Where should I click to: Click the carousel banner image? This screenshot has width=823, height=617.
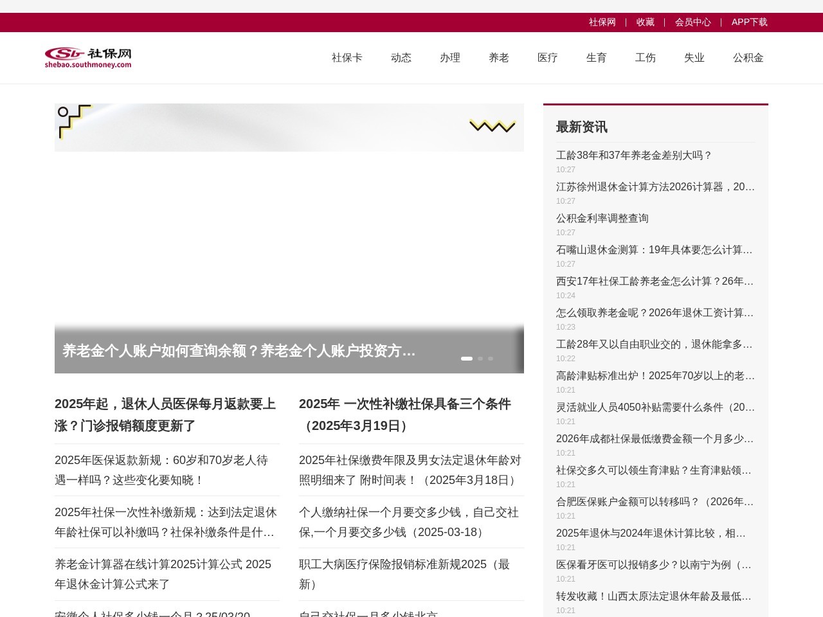(x=289, y=238)
